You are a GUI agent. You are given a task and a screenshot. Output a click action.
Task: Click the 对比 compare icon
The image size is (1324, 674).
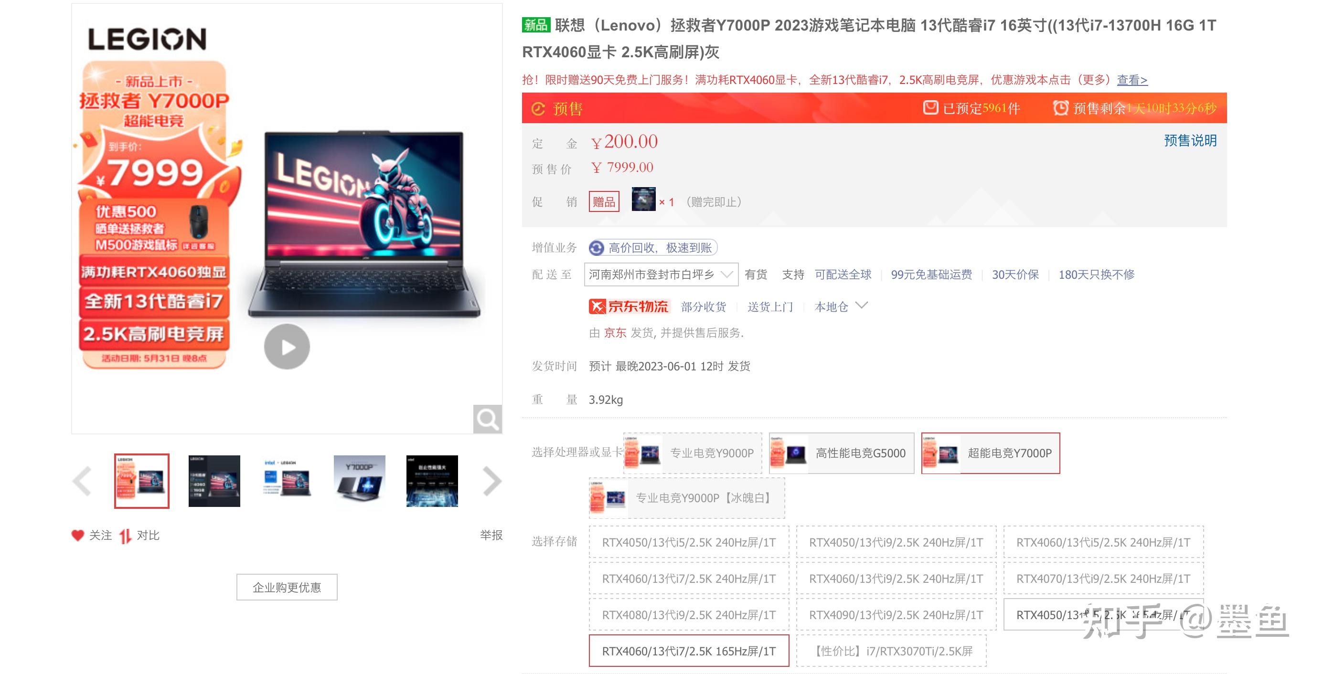[126, 536]
